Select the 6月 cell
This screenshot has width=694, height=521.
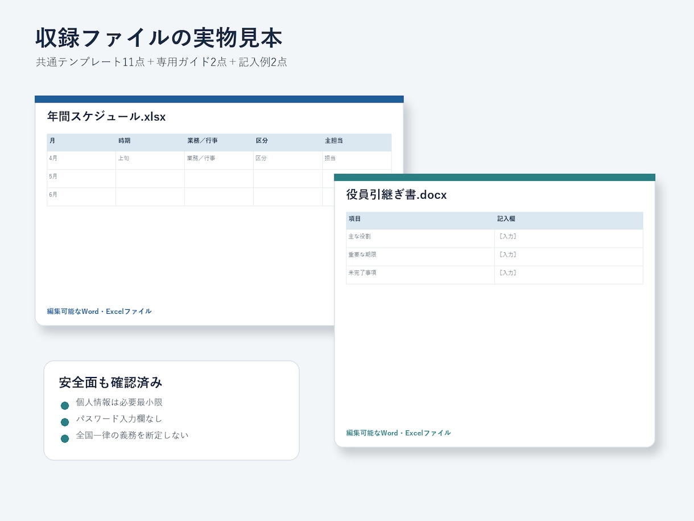81,197
